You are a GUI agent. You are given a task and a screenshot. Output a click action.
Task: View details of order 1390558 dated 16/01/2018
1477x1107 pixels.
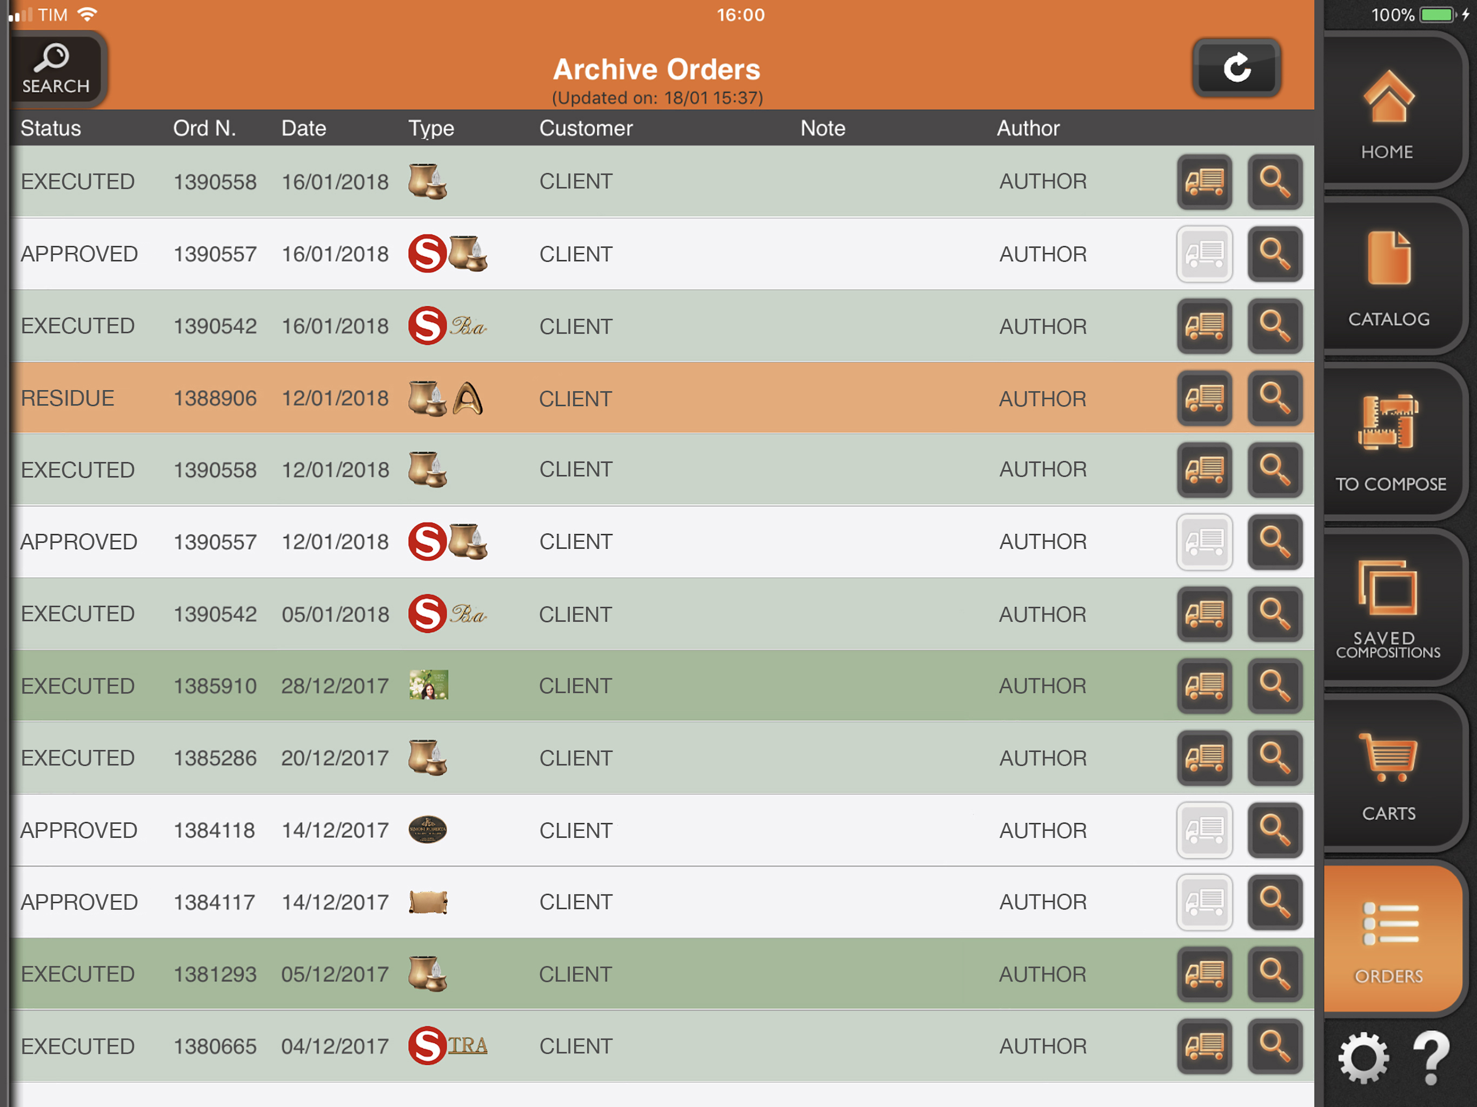(x=1275, y=182)
